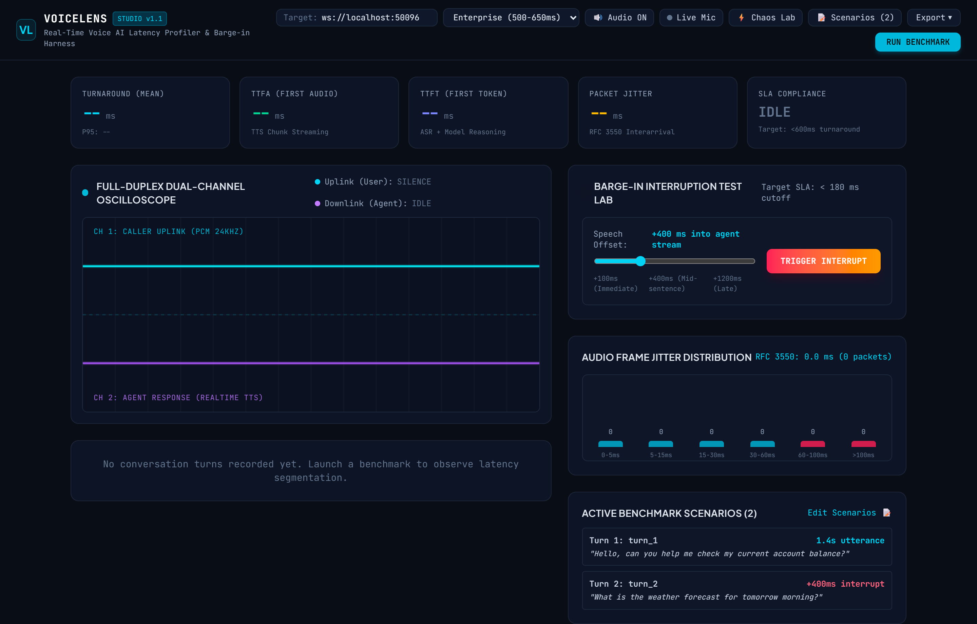Click the purple CH 2 waveform trace
Image resolution: width=977 pixels, height=624 pixels.
(311, 363)
